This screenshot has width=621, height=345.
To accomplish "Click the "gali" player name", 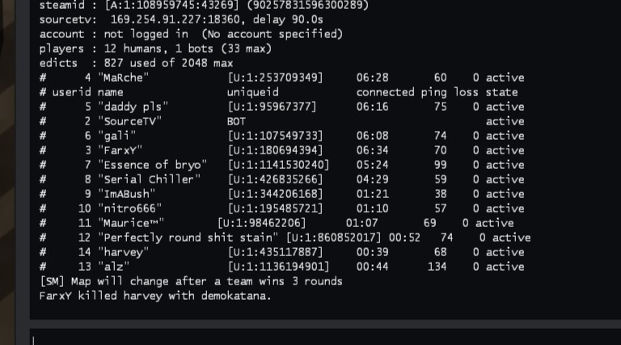I will 116,136.
